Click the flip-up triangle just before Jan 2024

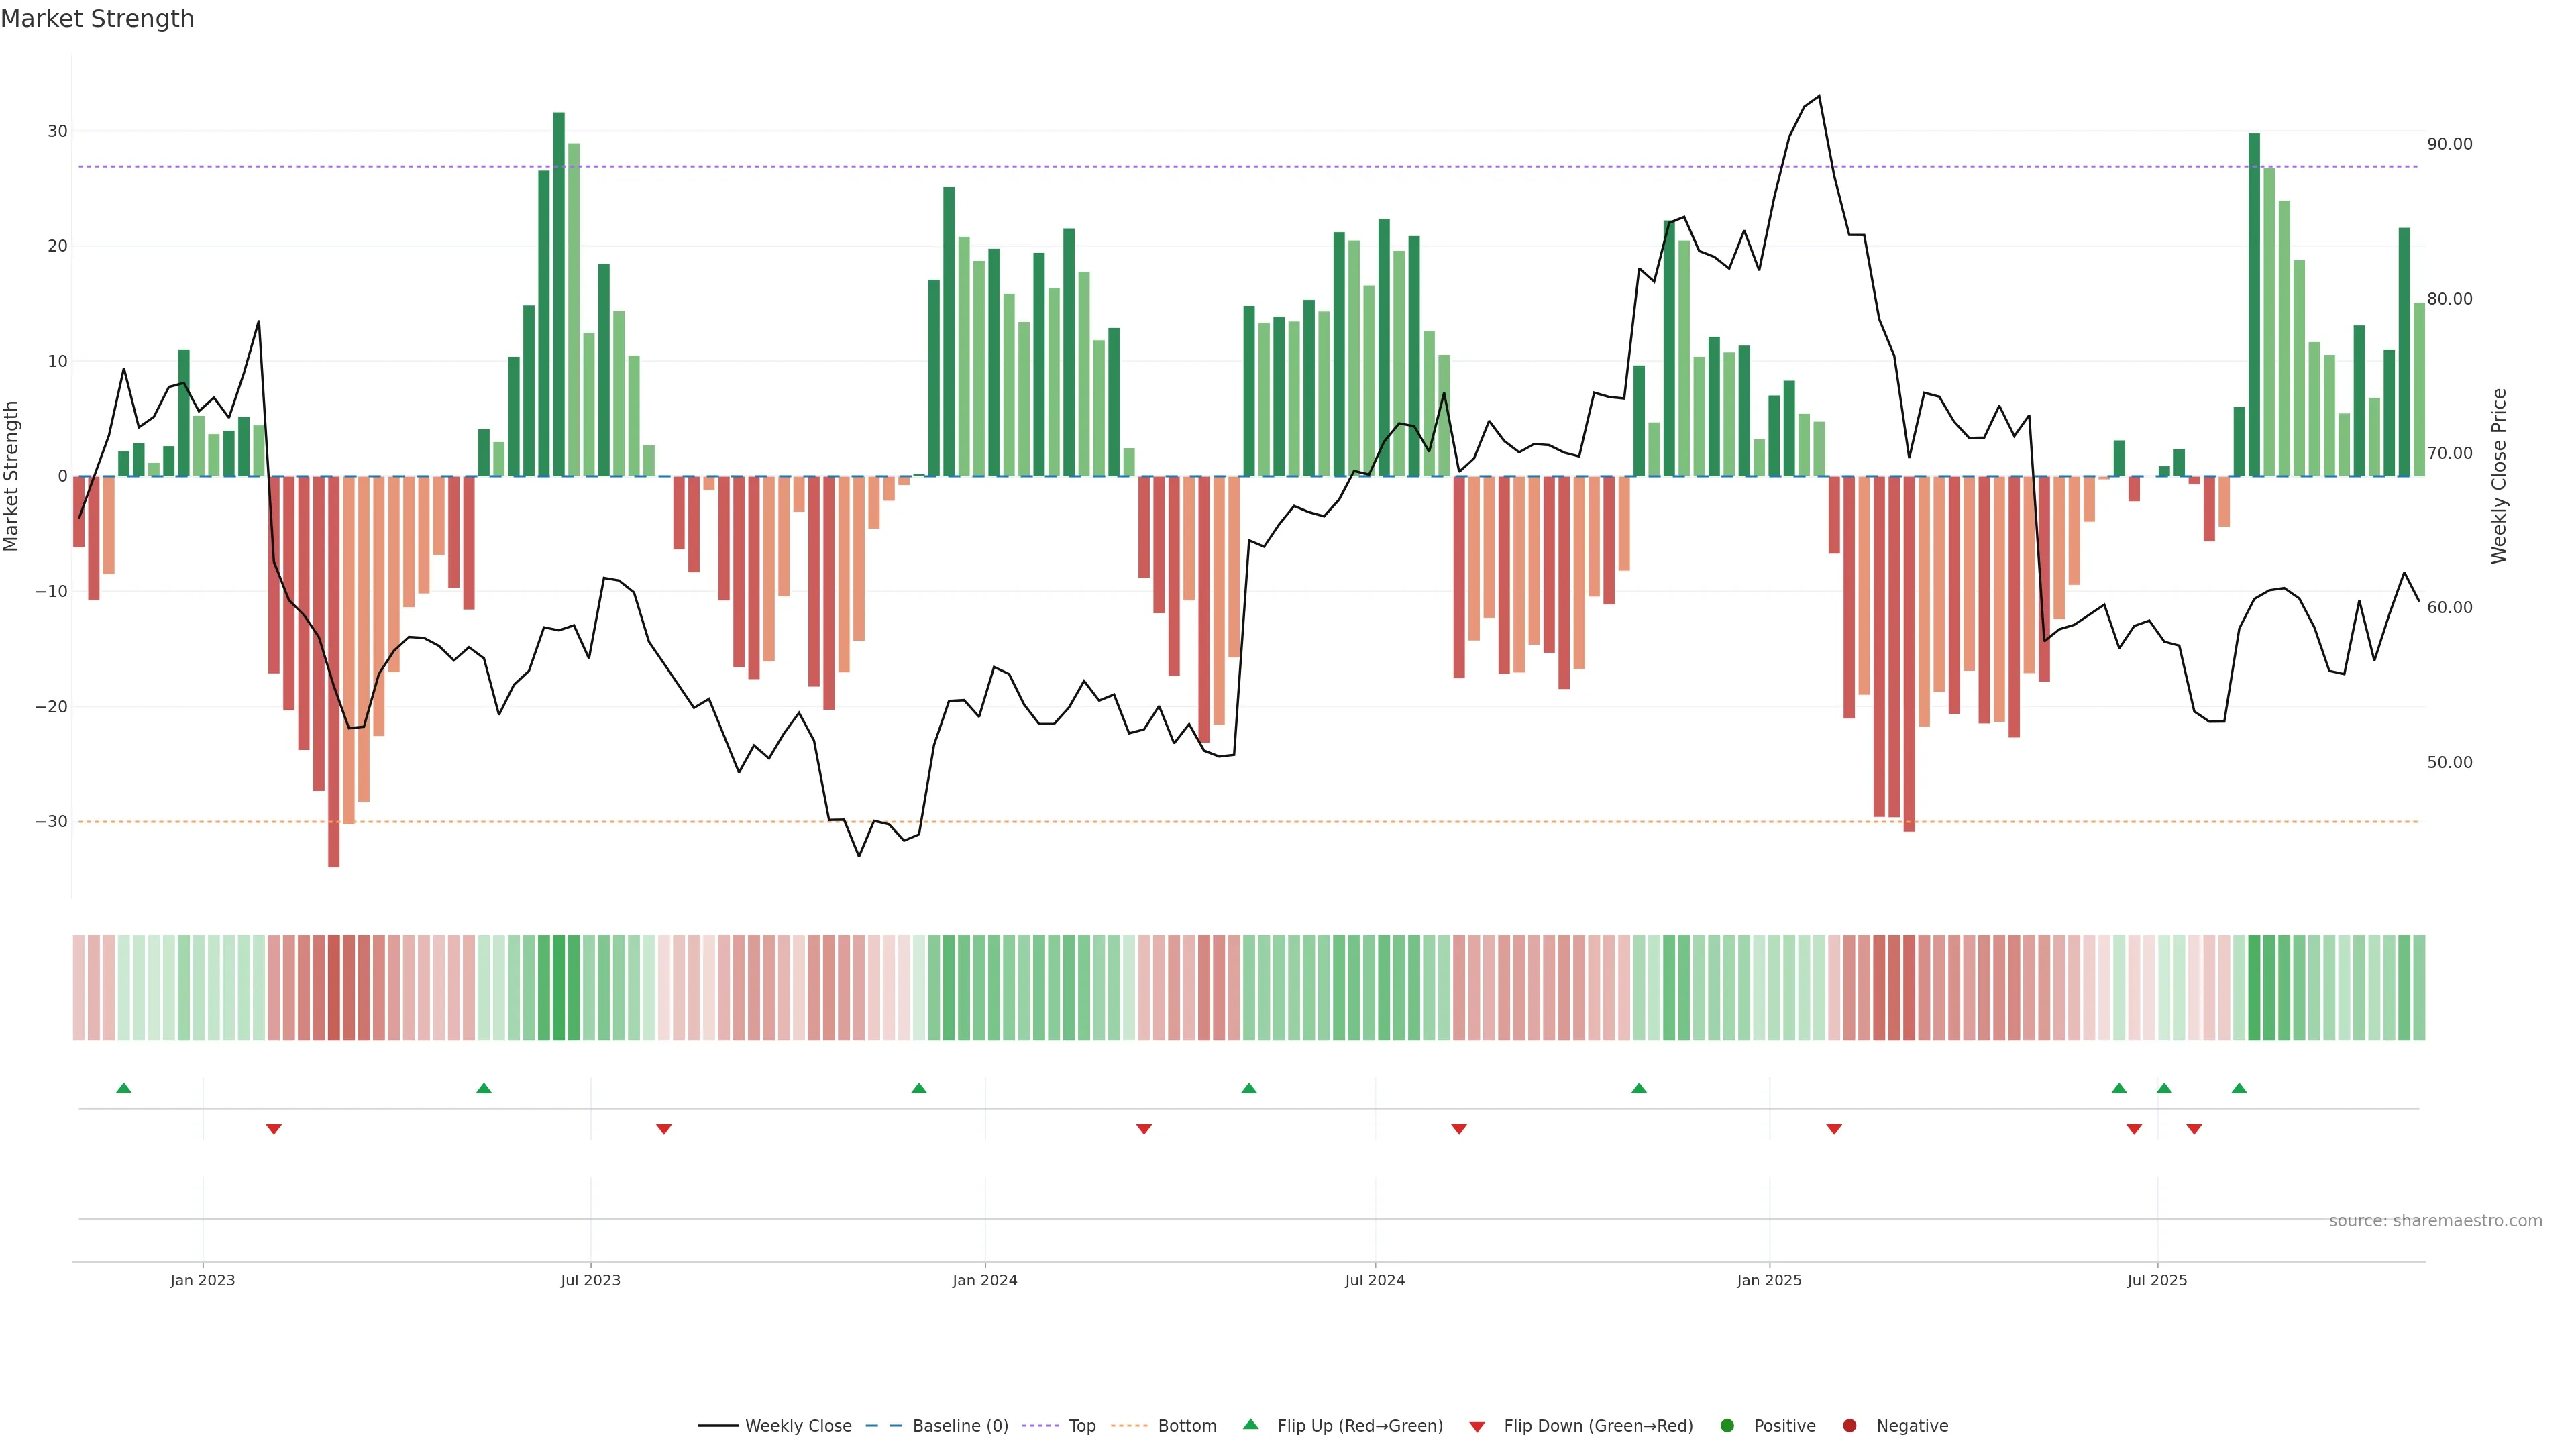click(x=919, y=1088)
